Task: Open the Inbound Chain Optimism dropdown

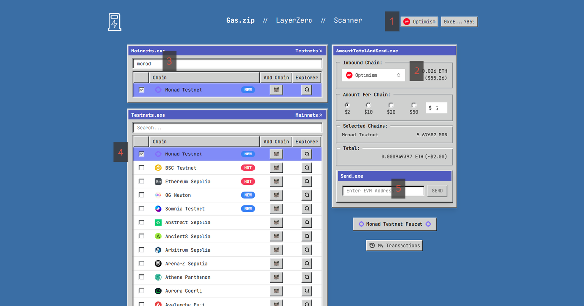Action: [373, 75]
